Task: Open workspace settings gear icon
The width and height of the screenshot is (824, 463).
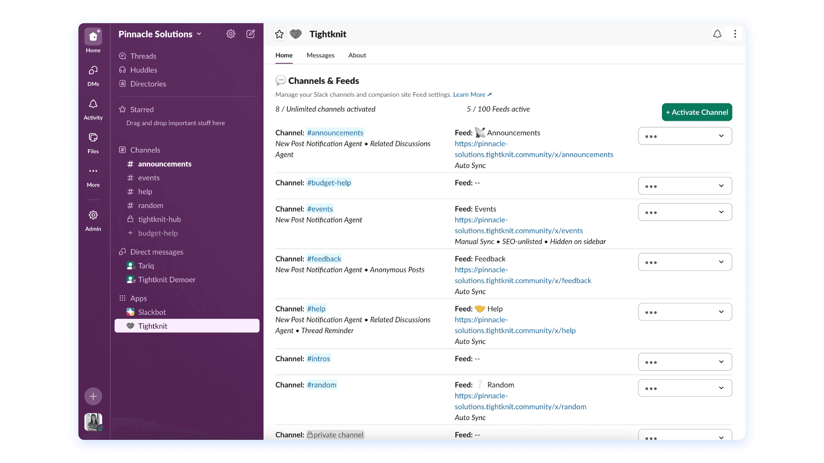Action: (231, 34)
